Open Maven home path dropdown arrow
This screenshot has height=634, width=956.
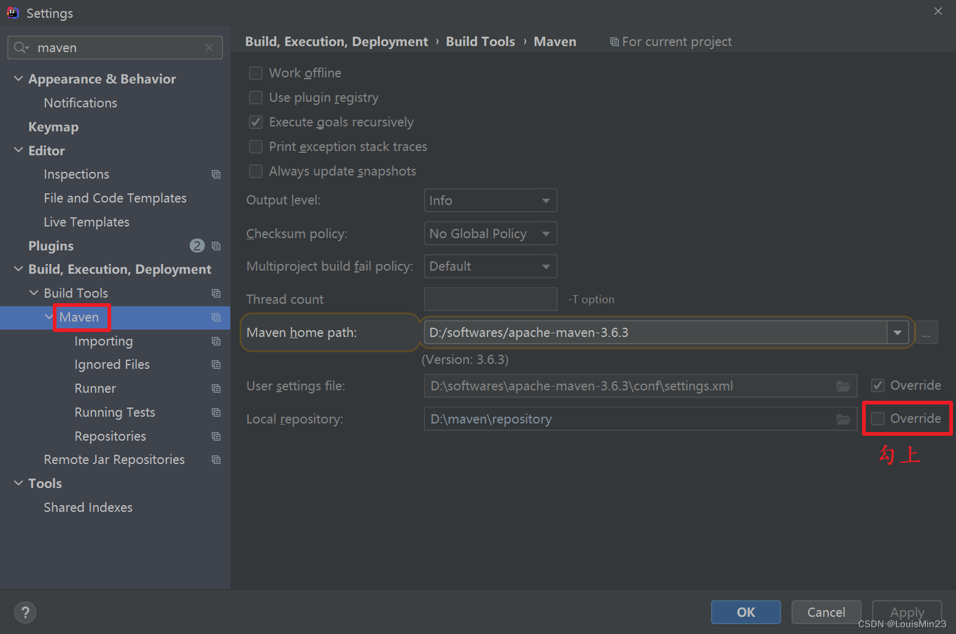[x=898, y=333]
